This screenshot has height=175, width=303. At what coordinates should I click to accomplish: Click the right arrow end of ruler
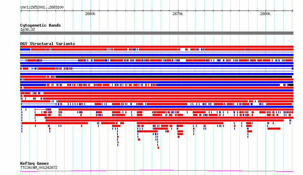(292, 11)
